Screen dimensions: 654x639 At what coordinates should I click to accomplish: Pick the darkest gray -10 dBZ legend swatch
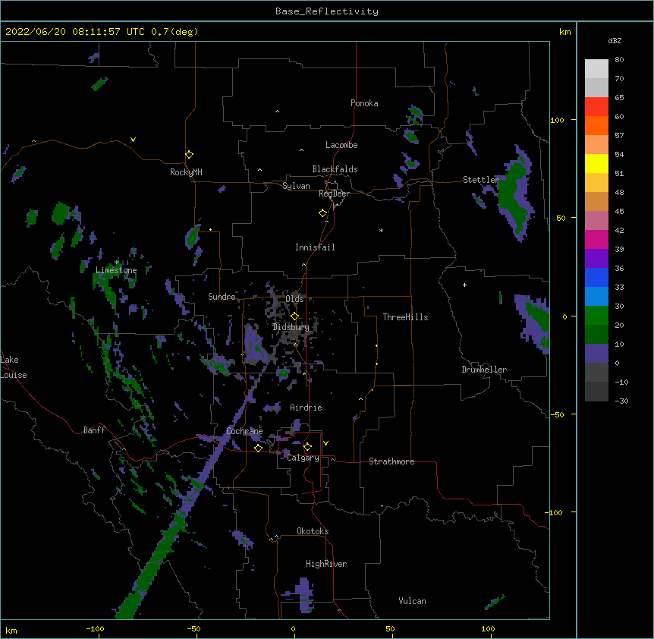[596, 392]
